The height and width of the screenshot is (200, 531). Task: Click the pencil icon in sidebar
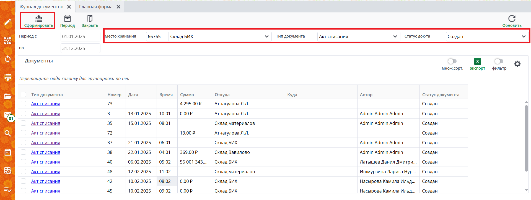pyautogui.click(x=7, y=22)
